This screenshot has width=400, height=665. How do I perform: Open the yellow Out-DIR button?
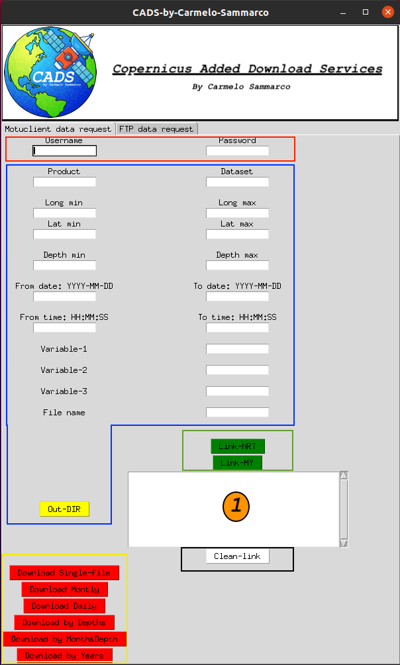point(64,509)
